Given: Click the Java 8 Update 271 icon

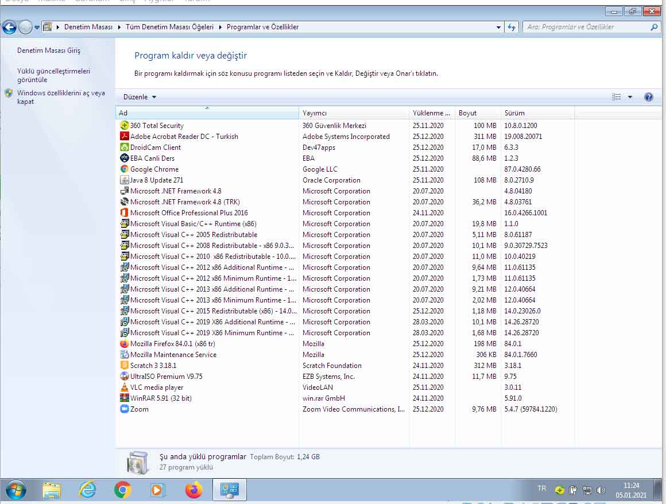Looking at the screenshot, I should 125,180.
